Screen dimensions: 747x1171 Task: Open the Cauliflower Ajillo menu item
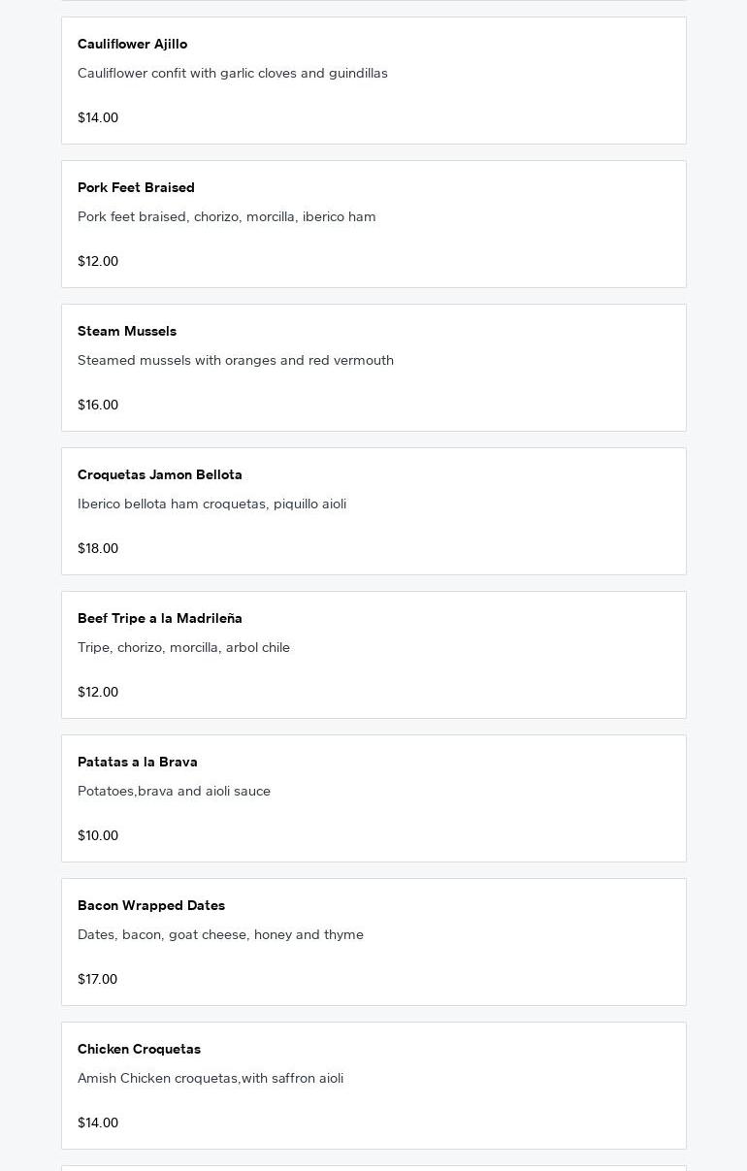point(373,81)
